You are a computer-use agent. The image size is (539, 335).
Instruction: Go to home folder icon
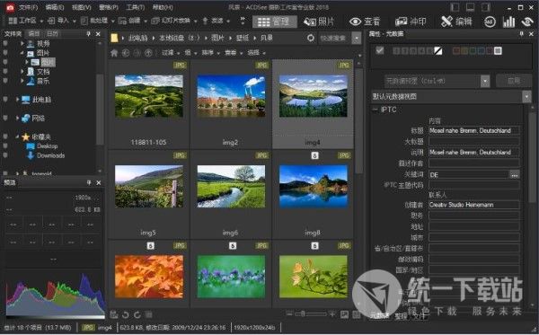[x=114, y=53]
